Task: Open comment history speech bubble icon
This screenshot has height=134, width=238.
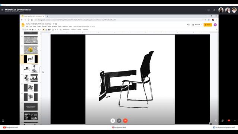Action: click(x=189, y=25)
